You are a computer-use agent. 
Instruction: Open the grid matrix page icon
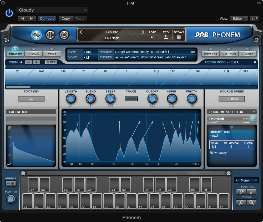(x=50, y=35)
